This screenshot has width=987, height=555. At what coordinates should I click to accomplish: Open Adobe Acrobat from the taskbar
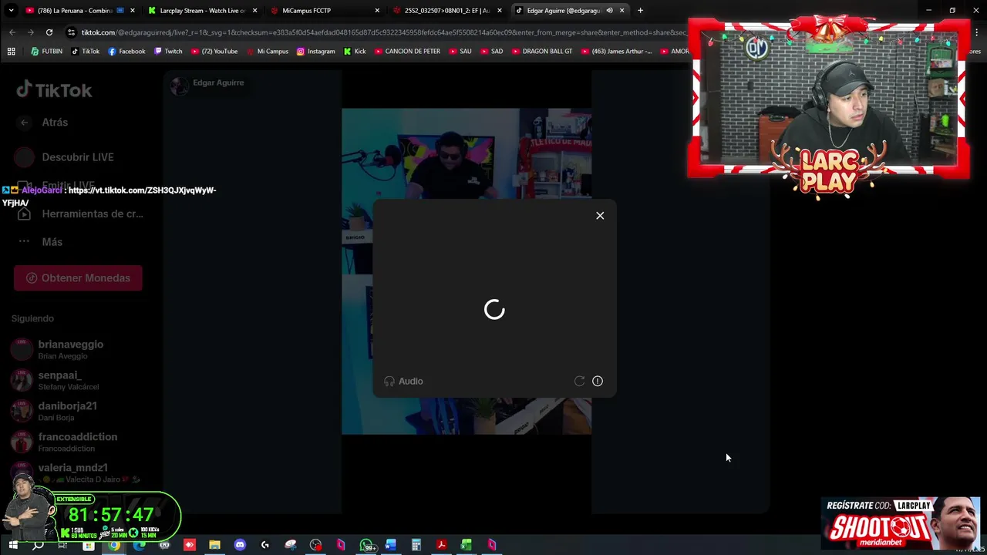tap(441, 546)
